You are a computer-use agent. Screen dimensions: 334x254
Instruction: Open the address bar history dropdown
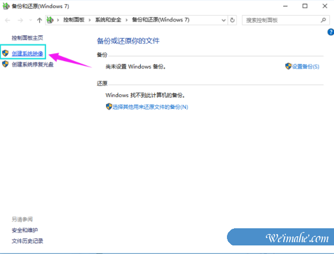coord(223,20)
